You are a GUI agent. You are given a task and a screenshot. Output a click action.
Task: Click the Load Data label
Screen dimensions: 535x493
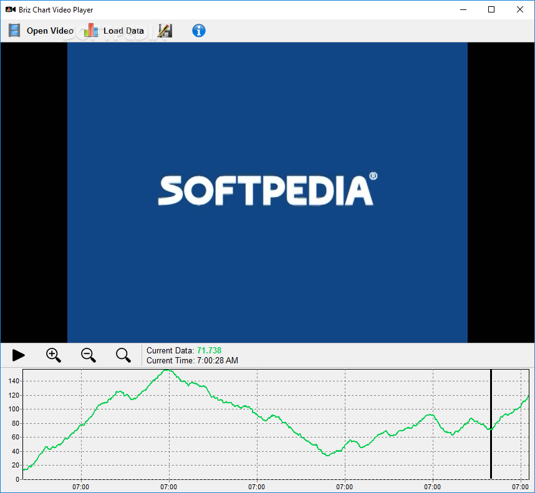(123, 31)
